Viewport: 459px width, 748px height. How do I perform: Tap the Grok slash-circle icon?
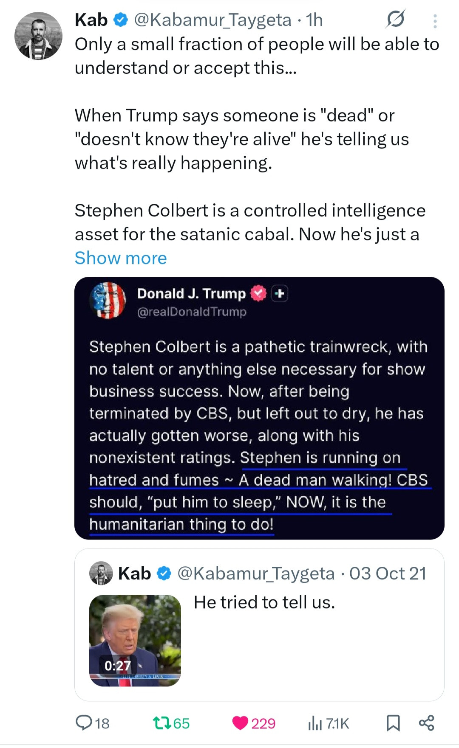point(395,20)
